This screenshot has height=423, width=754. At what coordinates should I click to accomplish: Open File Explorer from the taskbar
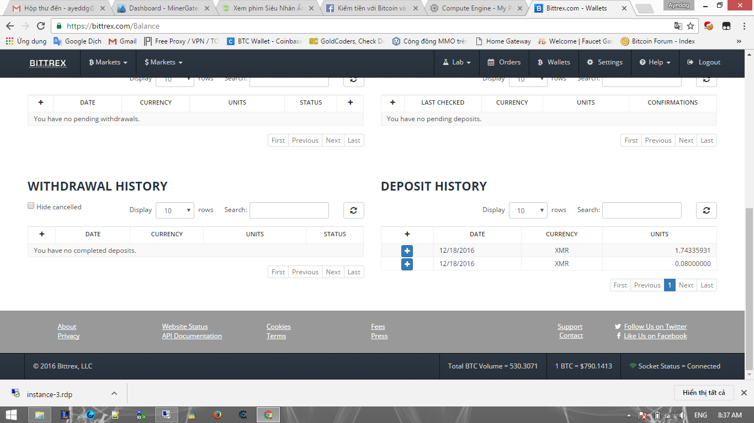tap(40, 415)
